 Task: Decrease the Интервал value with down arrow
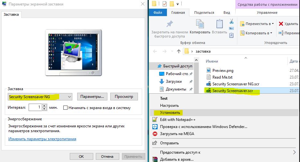point(44,109)
